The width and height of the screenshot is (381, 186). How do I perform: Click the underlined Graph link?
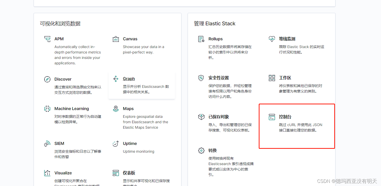tap(129, 79)
